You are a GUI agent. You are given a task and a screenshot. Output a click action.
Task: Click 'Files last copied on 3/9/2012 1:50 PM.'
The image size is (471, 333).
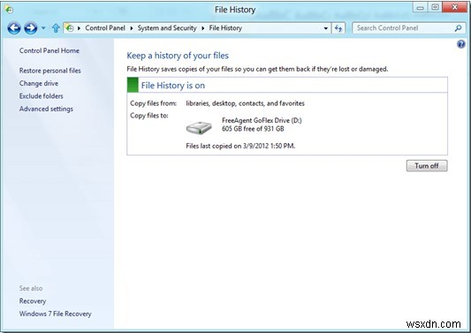[240, 146]
